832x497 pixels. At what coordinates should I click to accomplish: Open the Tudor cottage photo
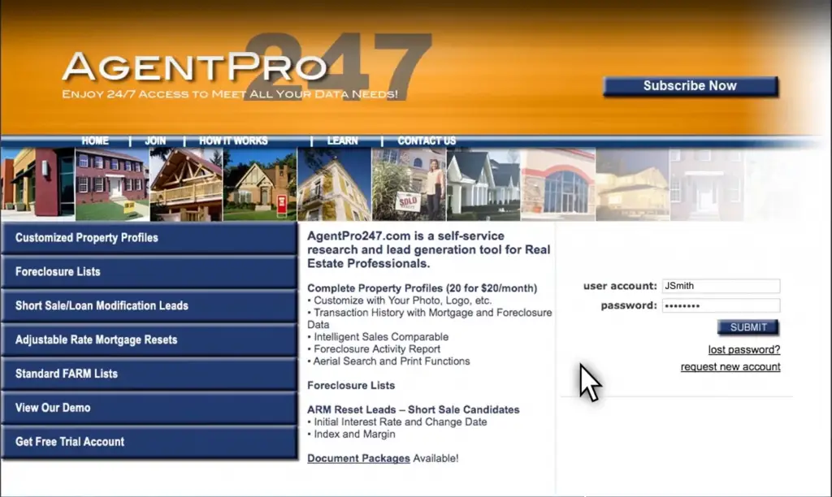[260, 184]
